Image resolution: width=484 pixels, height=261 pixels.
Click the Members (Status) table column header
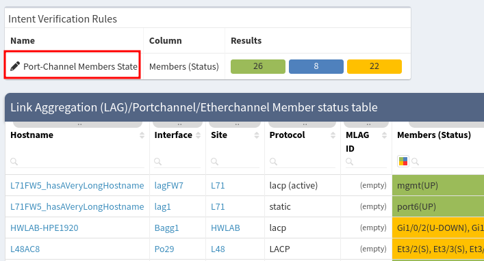[434, 135]
